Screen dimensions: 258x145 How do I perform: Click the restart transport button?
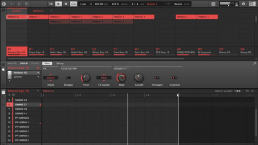51,4
